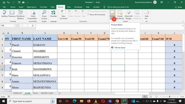Screen dimensions: 185x104
Task: Open Smart Lookup
Action: point(44,15)
